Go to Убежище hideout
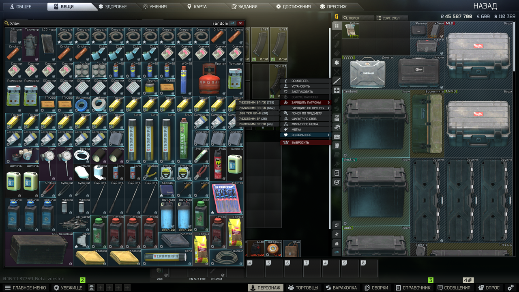The image size is (519, 292). tap(68, 288)
